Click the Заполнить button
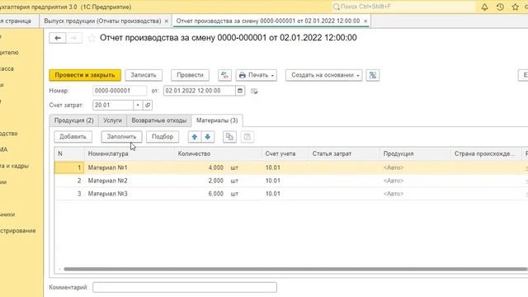The height and width of the screenshot is (297, 528). point(121,137)
